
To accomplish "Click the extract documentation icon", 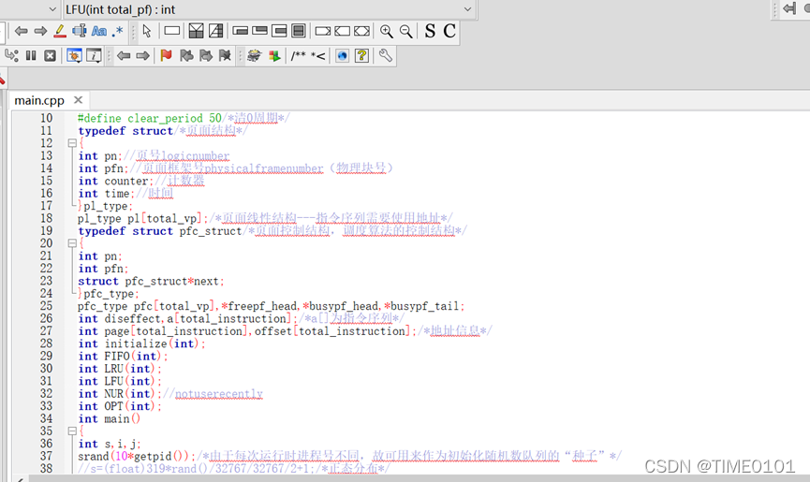I will click(x=274, y=55).
